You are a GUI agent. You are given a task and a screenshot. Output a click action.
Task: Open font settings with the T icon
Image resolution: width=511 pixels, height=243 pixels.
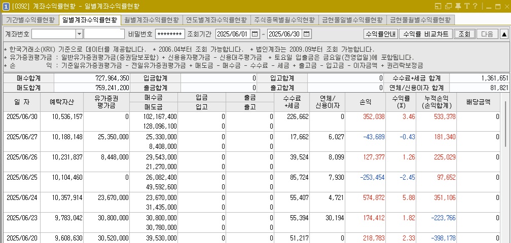pyautogui.click(x=467, y=6)
